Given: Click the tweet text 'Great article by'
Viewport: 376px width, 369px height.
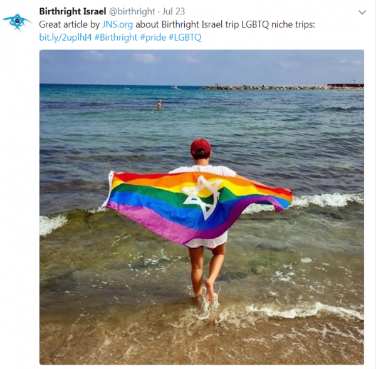Looking at the screenshot, I should pos(70,24).
